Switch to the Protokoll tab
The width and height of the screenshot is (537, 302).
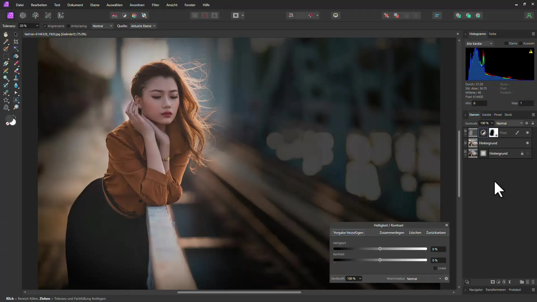(x=515, y=290)
